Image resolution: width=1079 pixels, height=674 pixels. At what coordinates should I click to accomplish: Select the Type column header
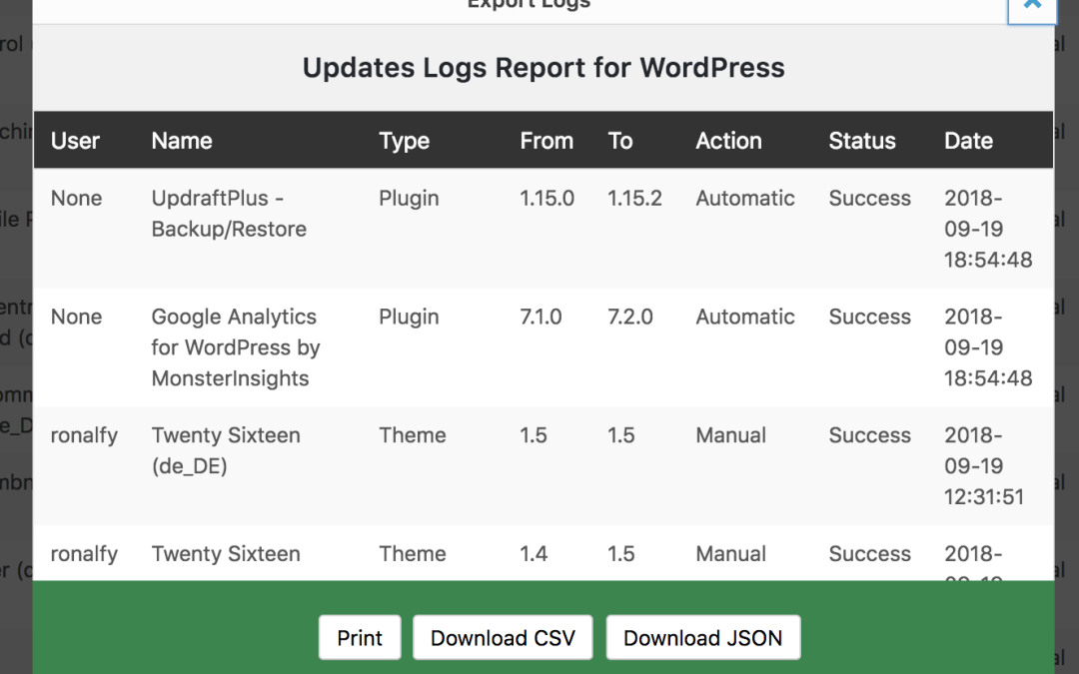click(404, 141)
